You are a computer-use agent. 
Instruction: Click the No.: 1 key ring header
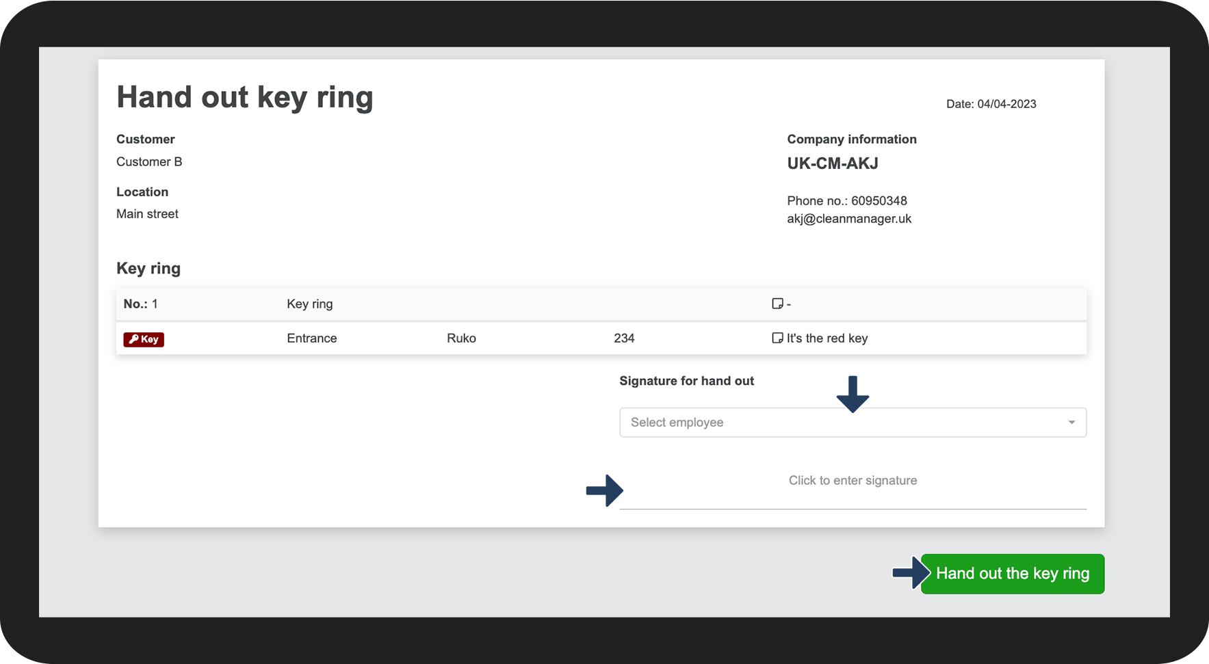tap(141, 304)
